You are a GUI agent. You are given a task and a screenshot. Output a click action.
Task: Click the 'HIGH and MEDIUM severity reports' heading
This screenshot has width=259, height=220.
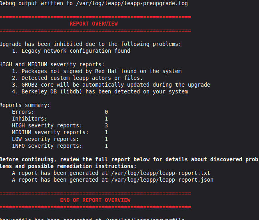point(52,64)
